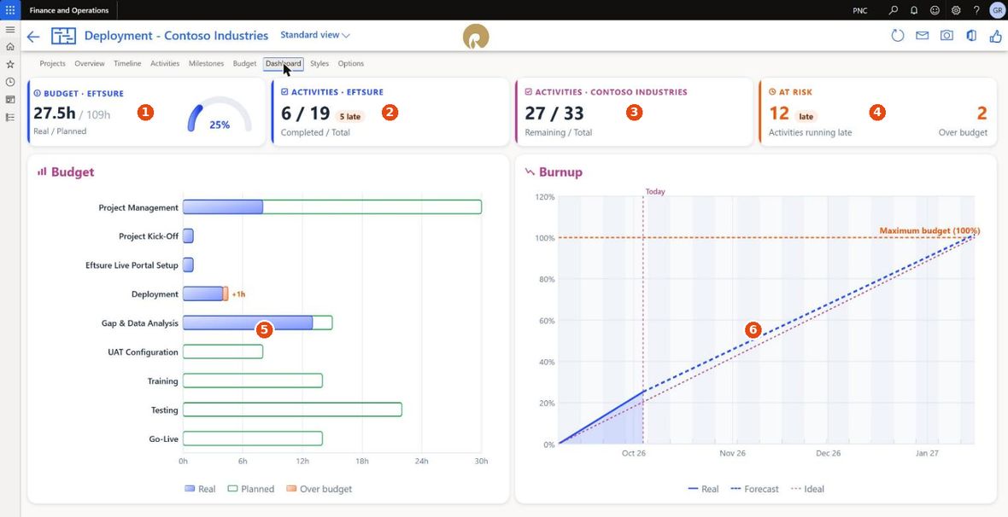Open Workspaces icon in the left sidebar
The image size is (1008, 517).
click(x=10, y=100)
